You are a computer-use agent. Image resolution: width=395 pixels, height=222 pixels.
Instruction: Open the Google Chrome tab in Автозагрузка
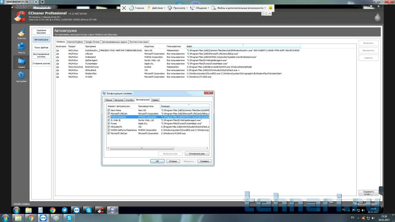pos(92,42)
